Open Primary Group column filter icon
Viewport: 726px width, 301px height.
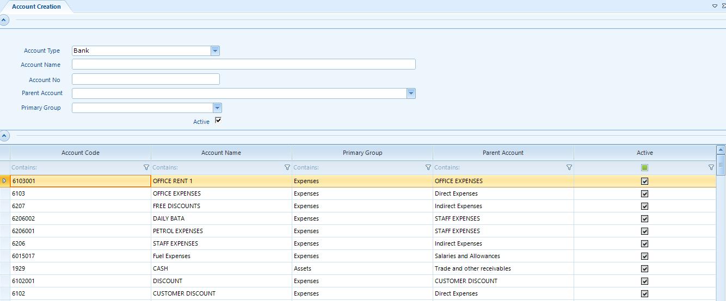click(428, 167)
